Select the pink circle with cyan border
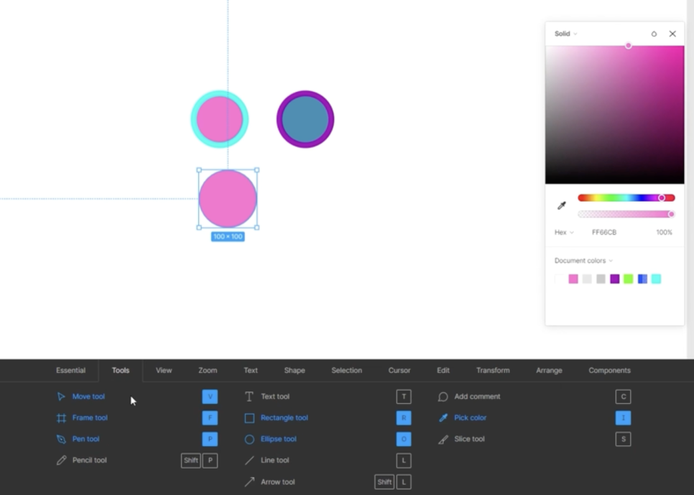 pyautogui.click(x=220, y=119)
